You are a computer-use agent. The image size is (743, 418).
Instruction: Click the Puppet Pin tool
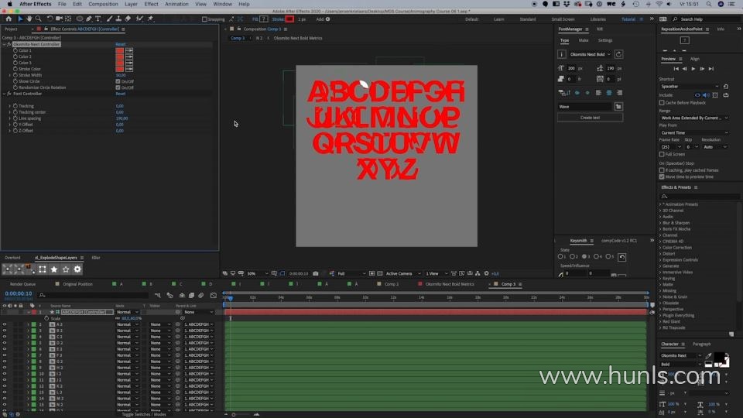[x=149, y=19]
